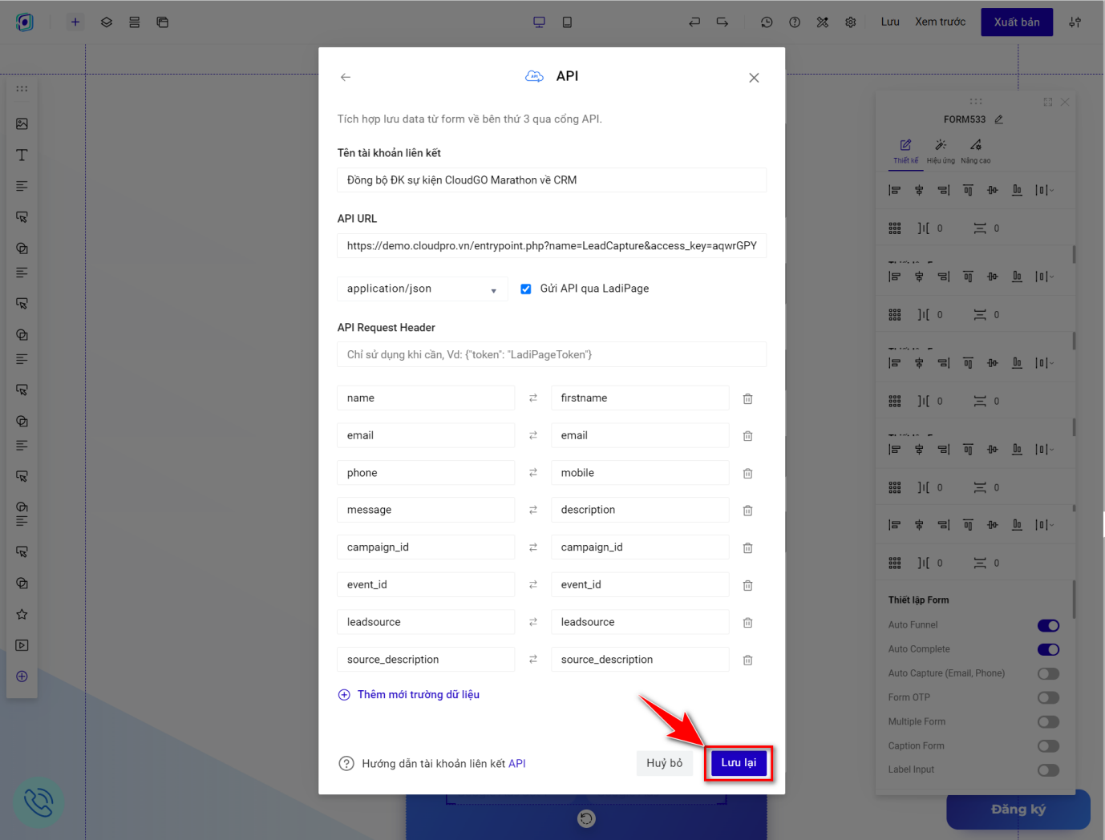Open settings gear in top toolbar
This screenshot has height=840, width=1105.
tap(851, 22)
